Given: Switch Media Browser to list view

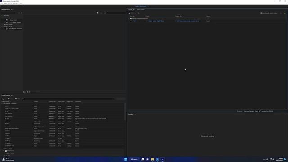Looking at the screenshot, I should coord(24,92).
